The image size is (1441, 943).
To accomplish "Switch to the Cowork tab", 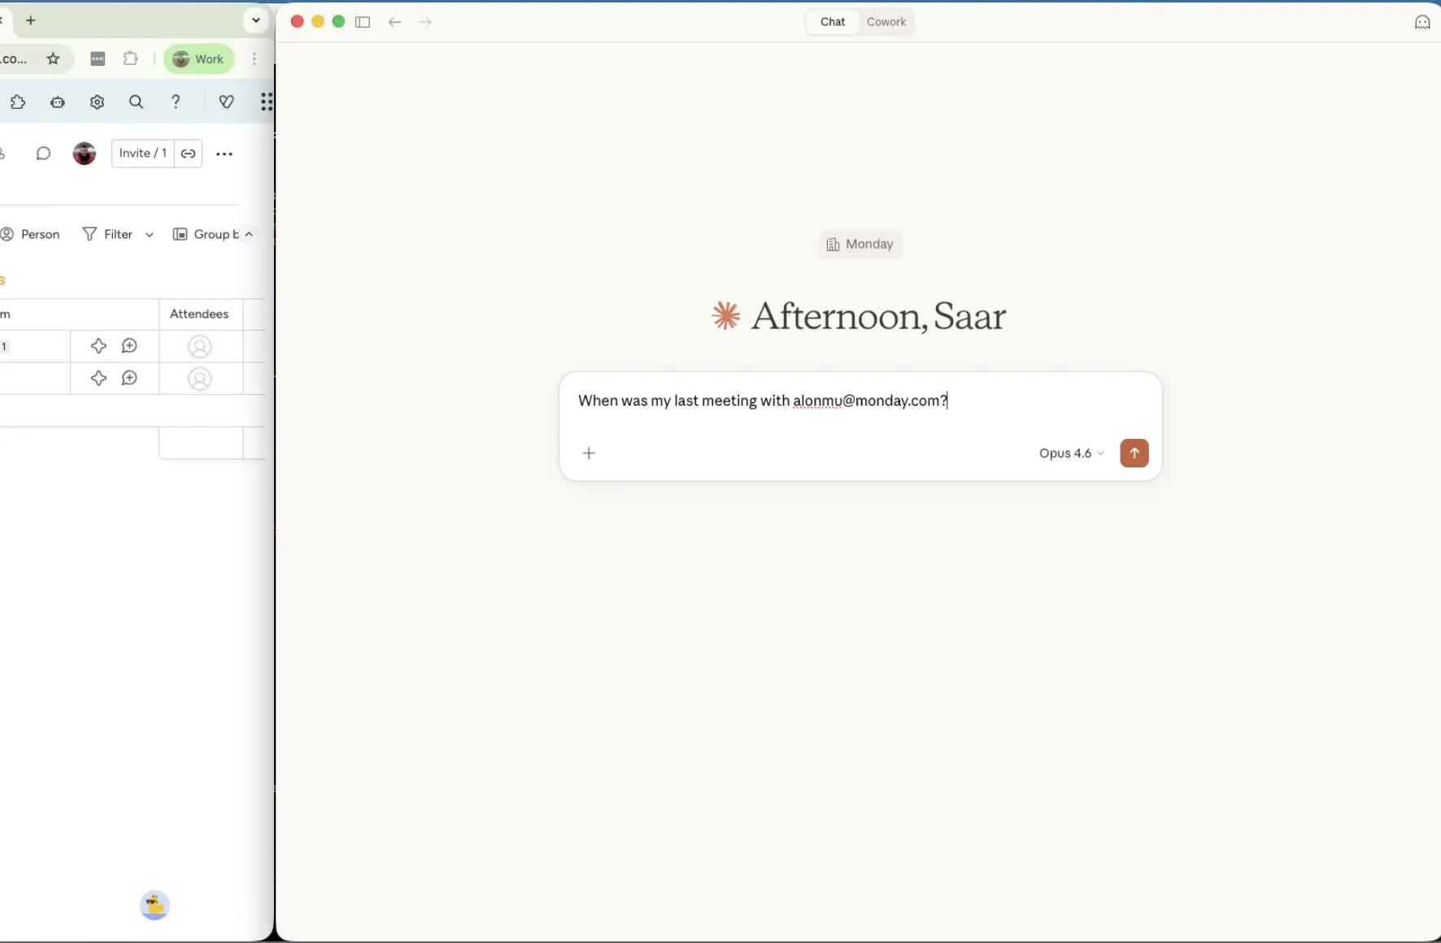I will click(x=886, y=22).
